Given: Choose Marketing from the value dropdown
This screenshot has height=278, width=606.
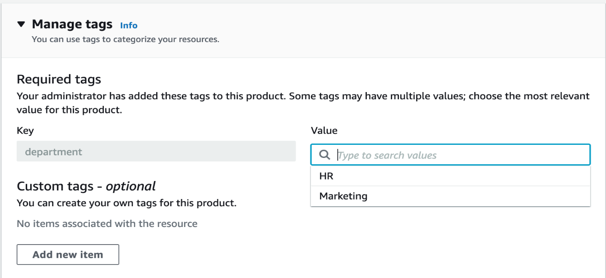Looking at the screenshot, I should [x=343, y=196].
